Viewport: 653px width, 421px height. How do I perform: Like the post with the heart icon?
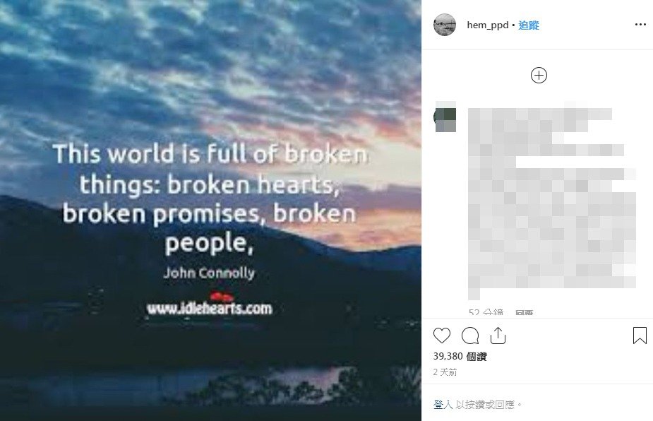tap(442, 336)
